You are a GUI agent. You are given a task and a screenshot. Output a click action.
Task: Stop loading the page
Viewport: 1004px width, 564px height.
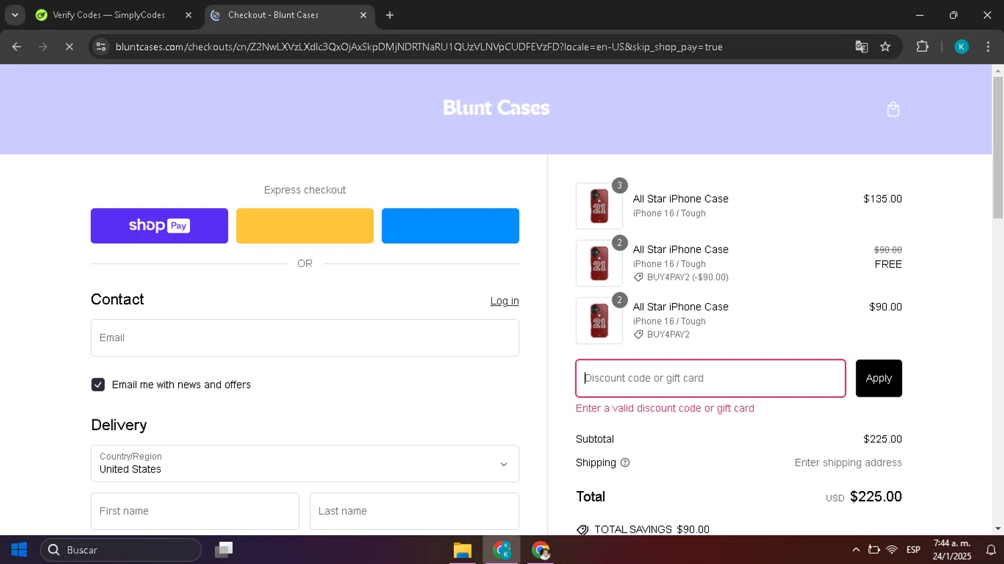click(x=69, y=47)
